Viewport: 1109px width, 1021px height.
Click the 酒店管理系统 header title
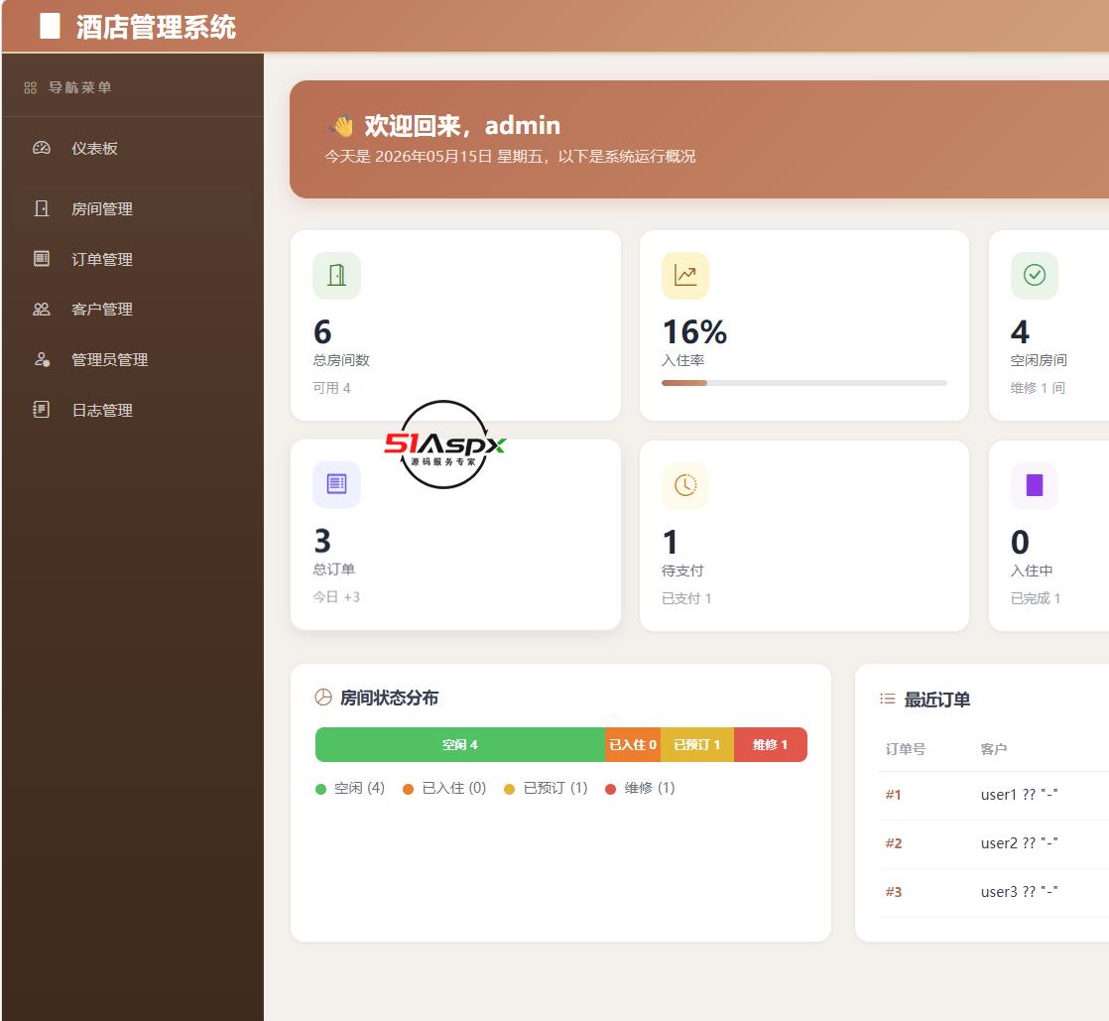pos(156,27)
